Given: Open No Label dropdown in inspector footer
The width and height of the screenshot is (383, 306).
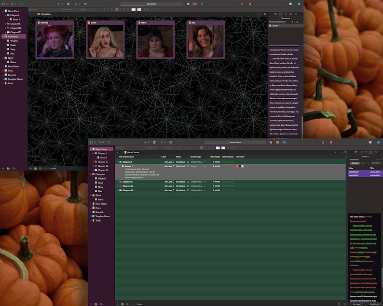Looking at the screenshot, I should coord(358,304).
